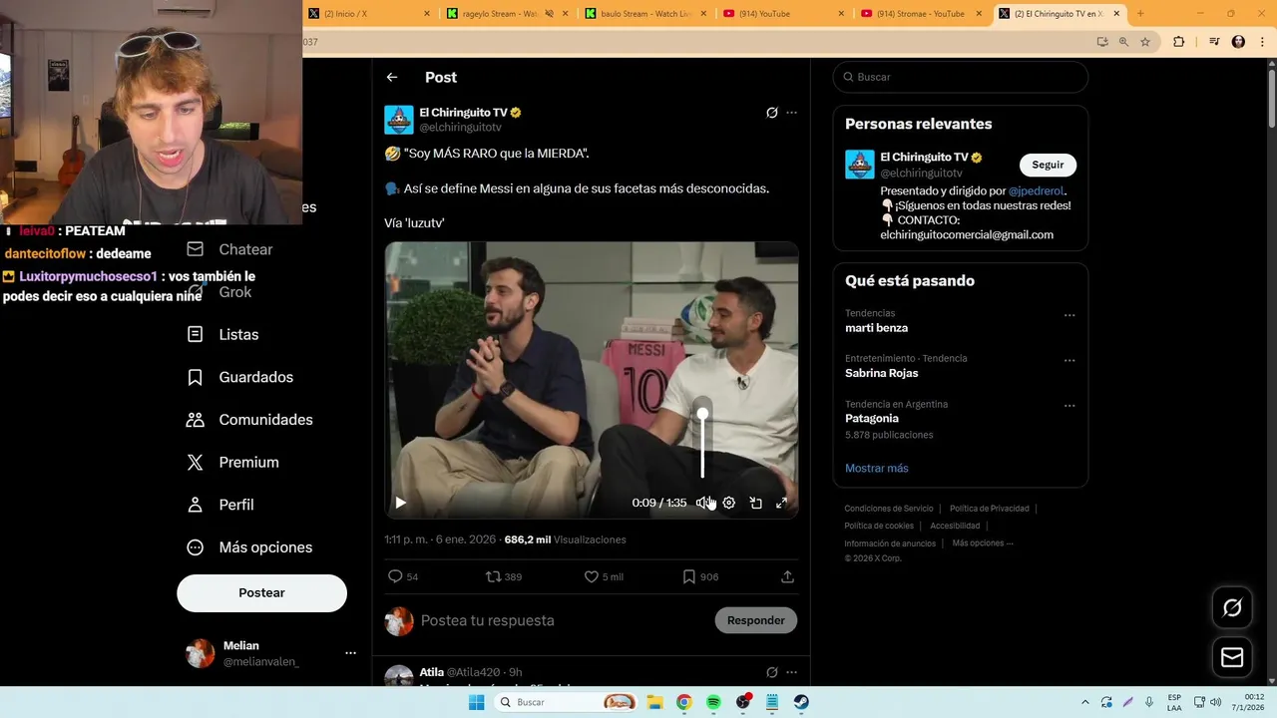Screen dimensions: 1277x718
Task: Toggle picture-in-picture on the video
Action: (755, 503)
